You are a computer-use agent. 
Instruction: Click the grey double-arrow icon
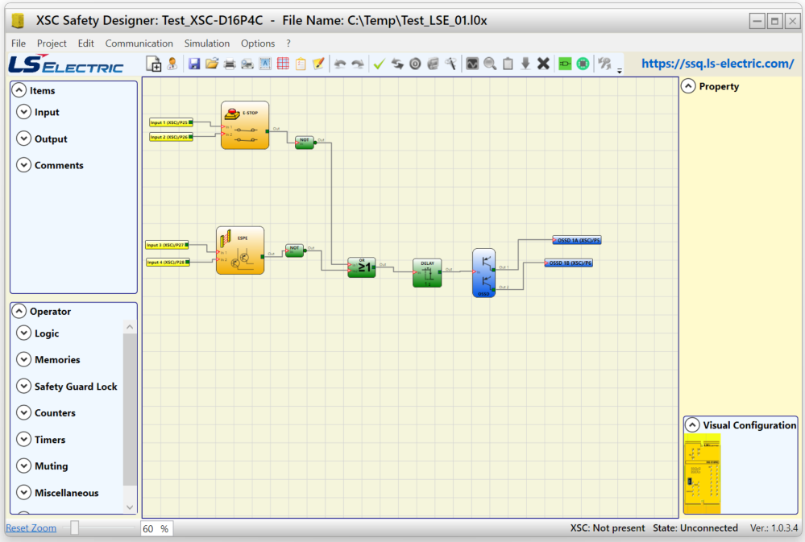tap(605, 64)
